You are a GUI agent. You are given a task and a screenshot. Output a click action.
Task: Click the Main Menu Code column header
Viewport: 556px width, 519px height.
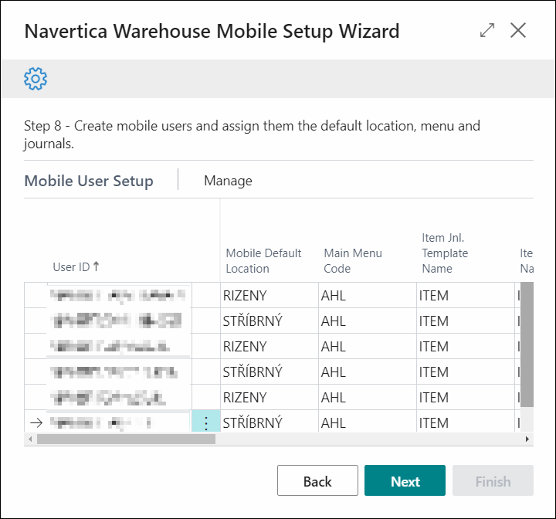pyautogui.click(x=353, y=261)
